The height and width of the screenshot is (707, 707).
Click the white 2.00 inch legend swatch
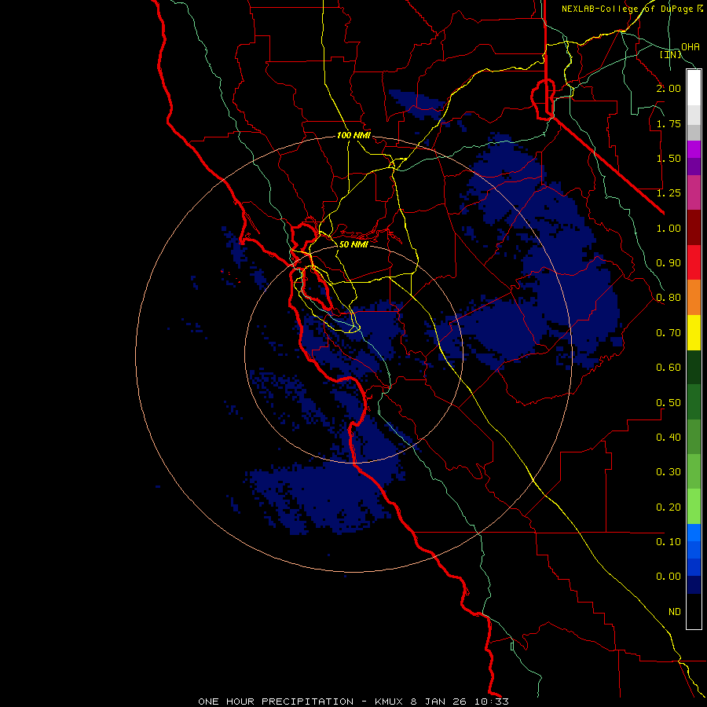(694, 88)
